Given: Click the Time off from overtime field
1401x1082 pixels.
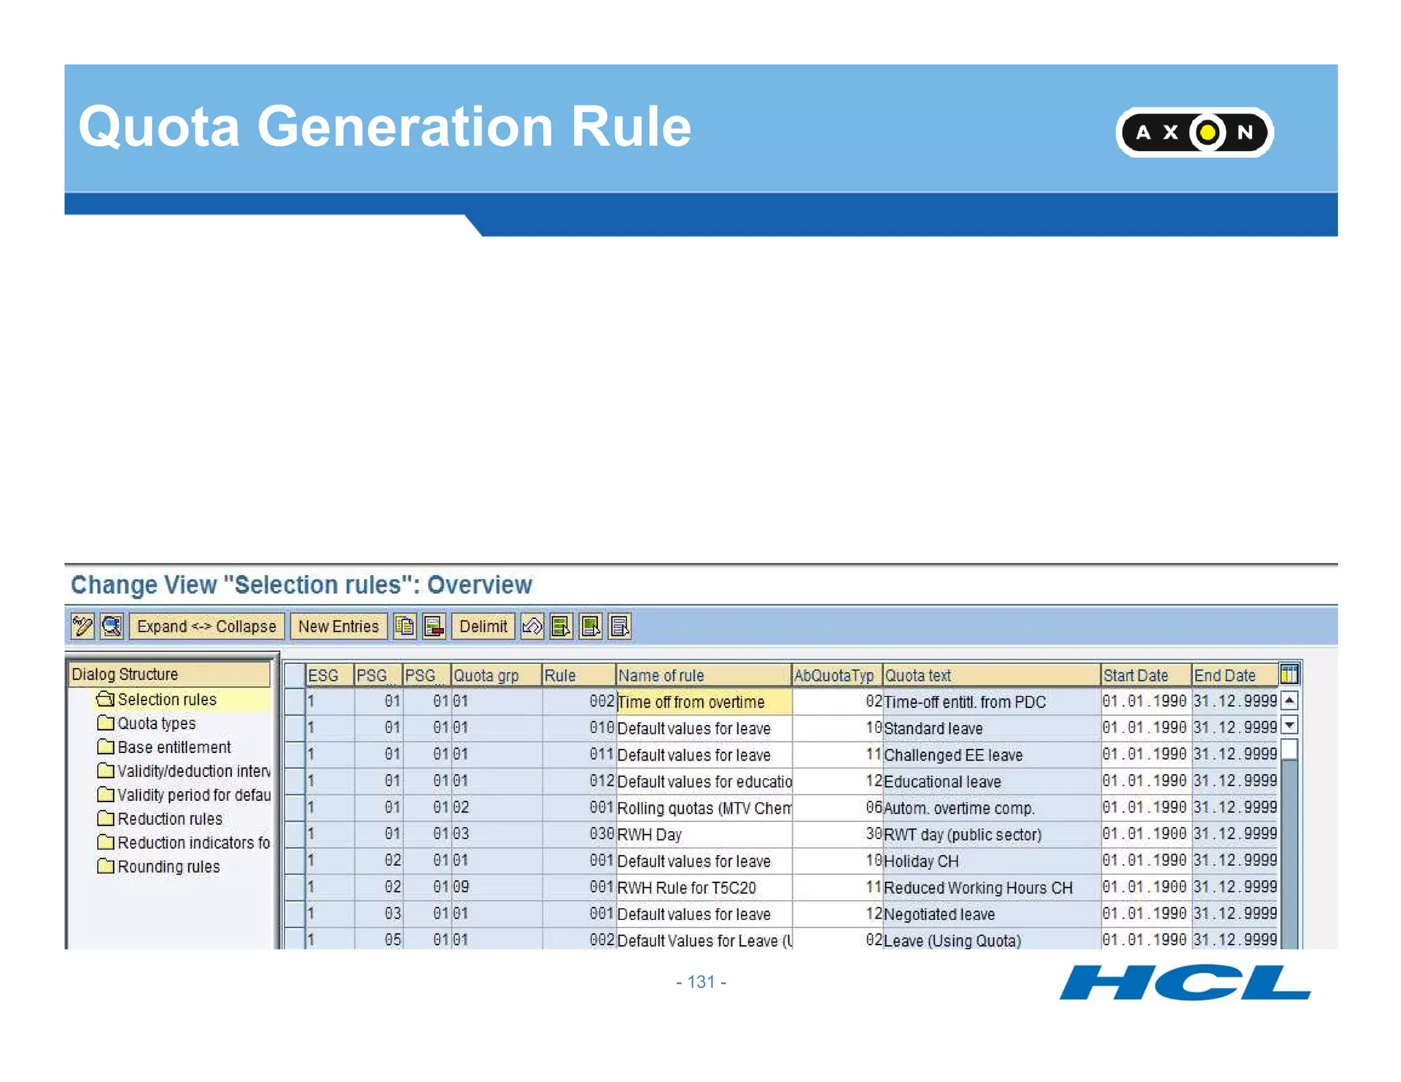Looking at the screenshot, I should (704, 702).
